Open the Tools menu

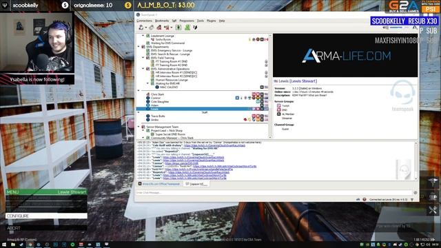(x=201, y=21)
